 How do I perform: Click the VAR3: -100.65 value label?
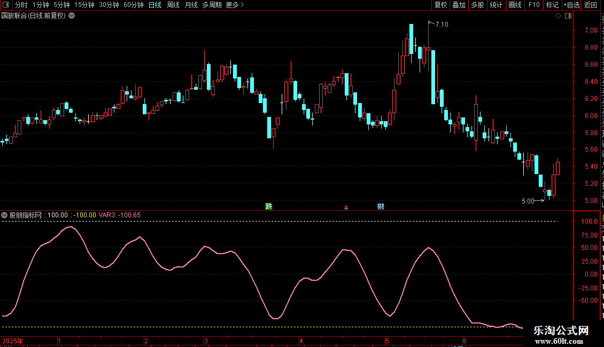click(x=119, y=215)
